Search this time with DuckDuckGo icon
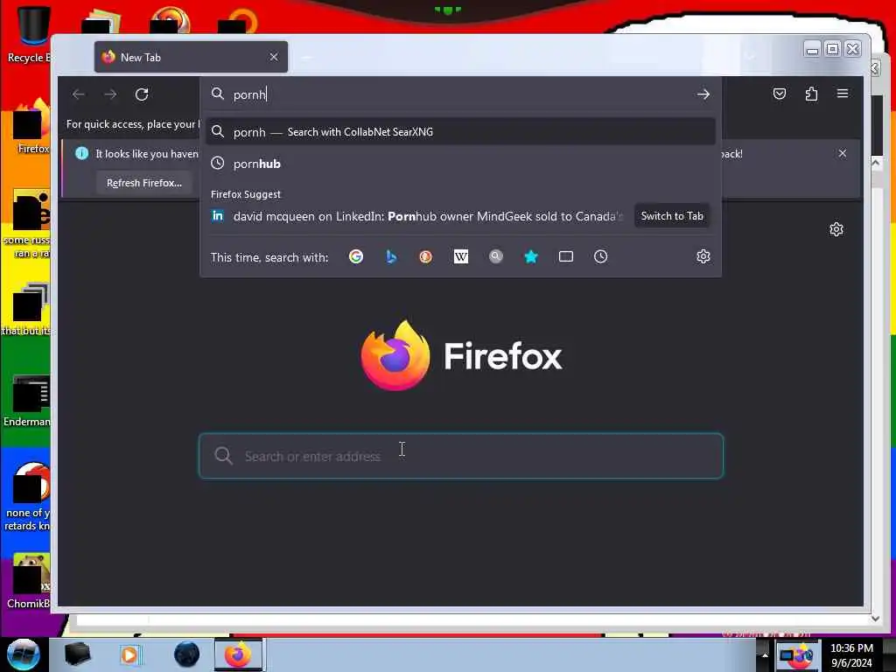 426,256
